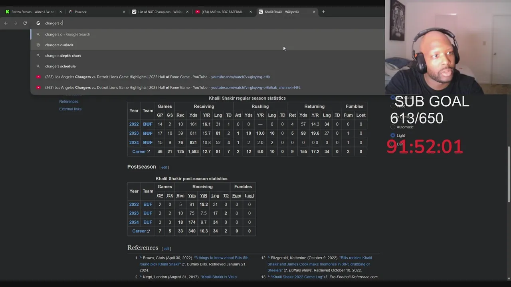Open the External links sidebar link

(x=70, y=109)
